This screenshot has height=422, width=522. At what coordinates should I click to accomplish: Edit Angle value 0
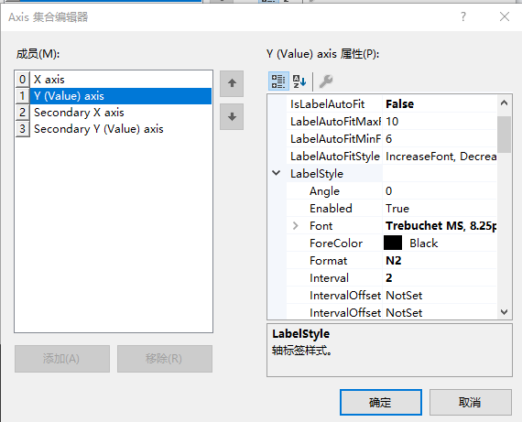pos(440,191)
